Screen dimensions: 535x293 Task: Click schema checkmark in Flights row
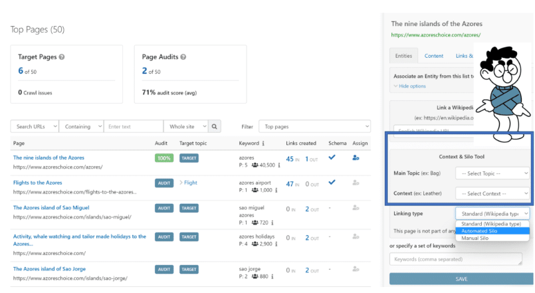(332, 182)
